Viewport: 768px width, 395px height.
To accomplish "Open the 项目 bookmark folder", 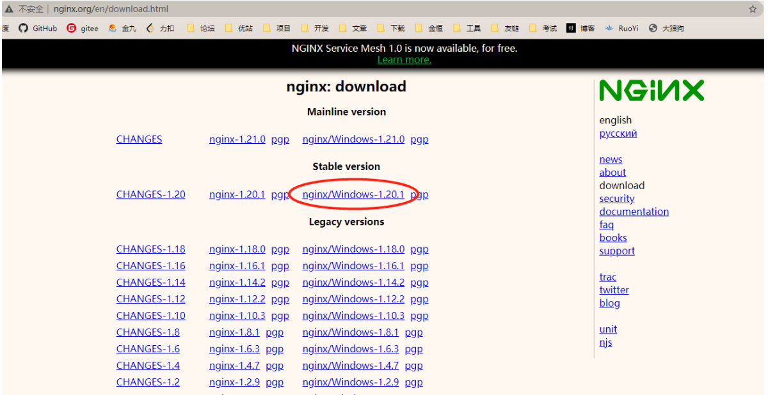I will tap(276, 28).
